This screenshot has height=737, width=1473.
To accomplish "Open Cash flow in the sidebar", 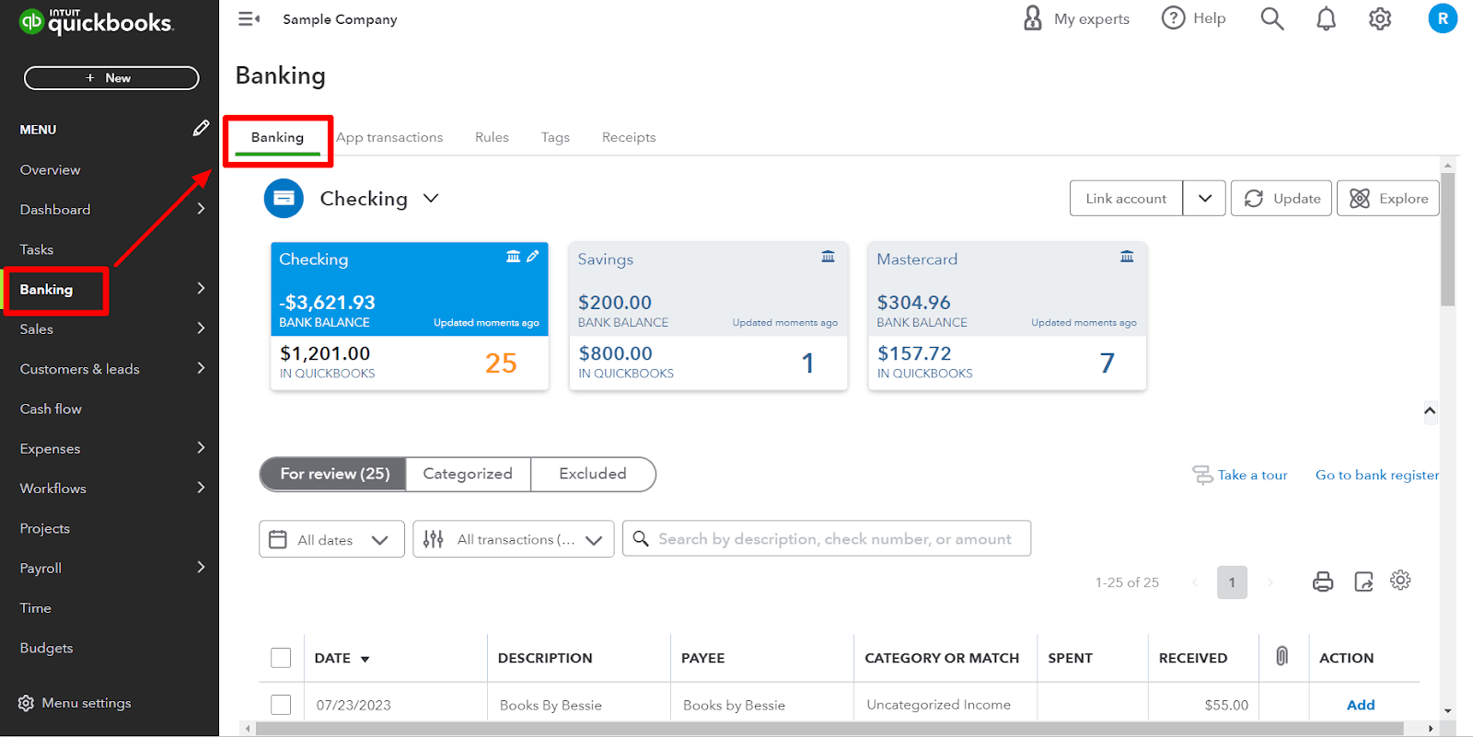I will pyautogui.click(x=51, y=409).
